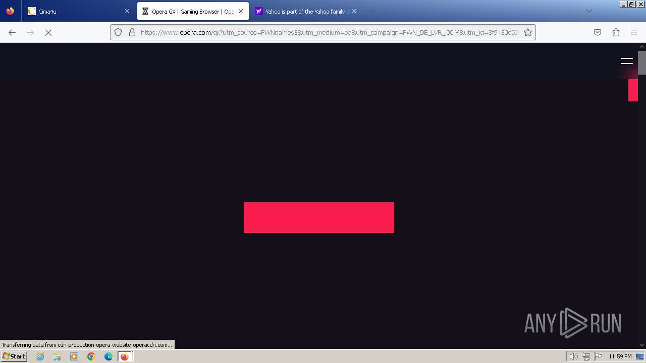Open a new tab with plus button
The height and width of the screenshot is (363, 646).
[373, 11]
